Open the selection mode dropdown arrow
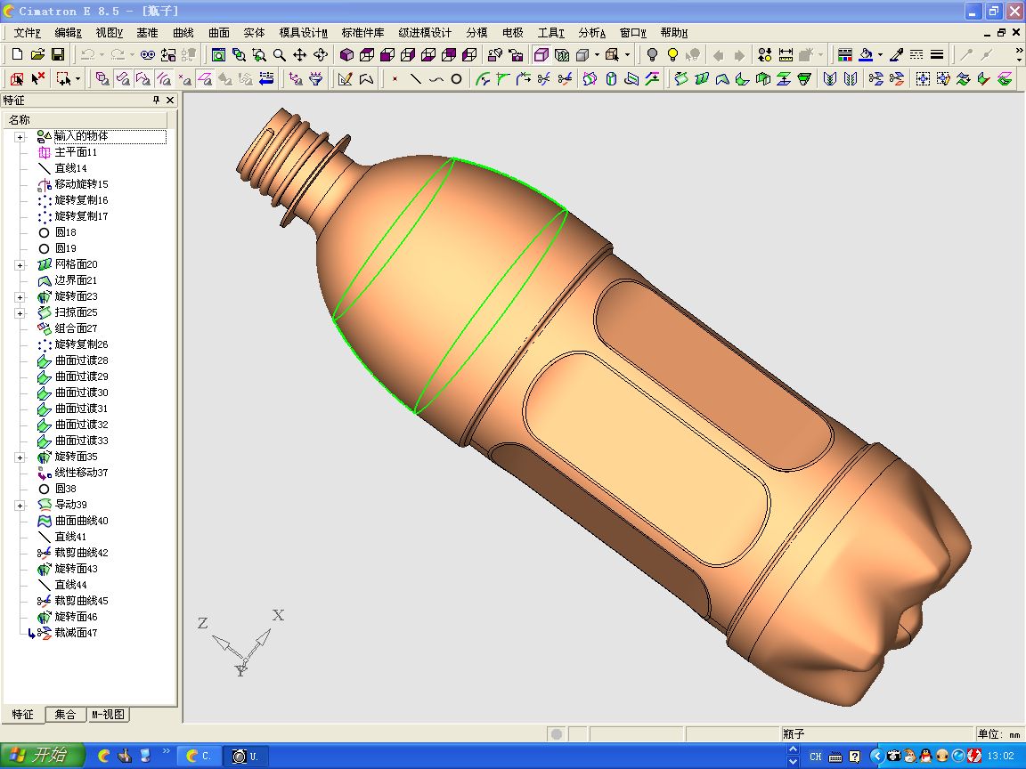The width and height of the screenshot is (1026, 769). (77, 79)
